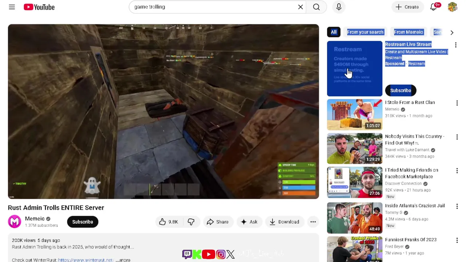
Task: Open the Restream Live Stream ad thumbnail
Action: [x=355, y=68]
